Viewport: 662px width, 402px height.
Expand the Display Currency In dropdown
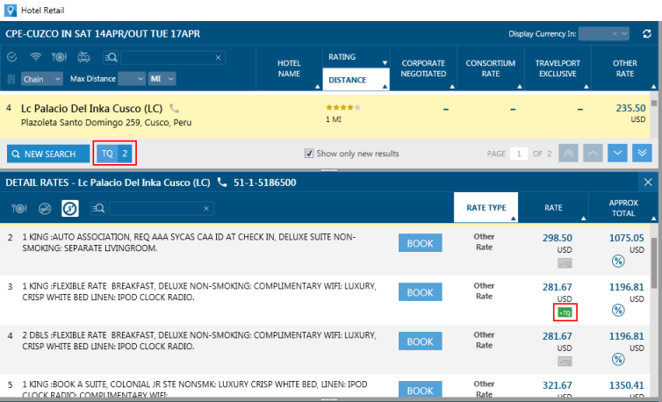pos(603,33)
